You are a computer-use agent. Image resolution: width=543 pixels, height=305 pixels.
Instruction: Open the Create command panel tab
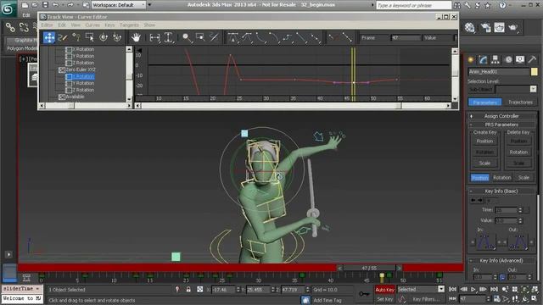471,59
